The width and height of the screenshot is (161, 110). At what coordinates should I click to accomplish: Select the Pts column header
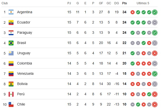[124, 3]
